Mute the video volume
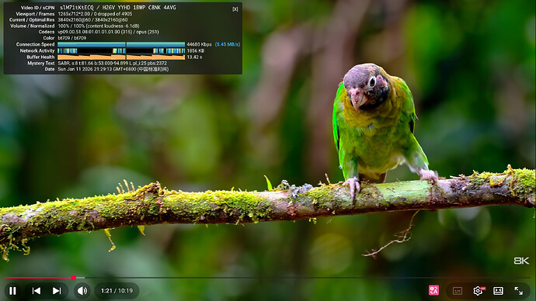This screenshot has width=536, height=301. 82,291
